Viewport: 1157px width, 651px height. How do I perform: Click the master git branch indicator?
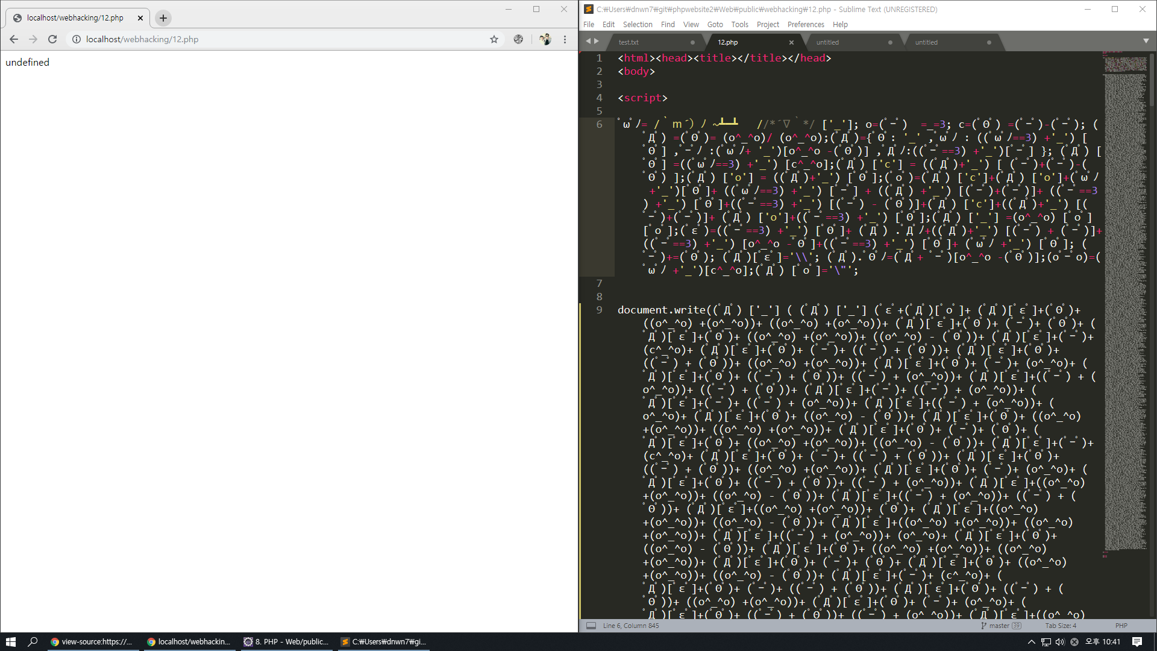[x=999, y=626]
